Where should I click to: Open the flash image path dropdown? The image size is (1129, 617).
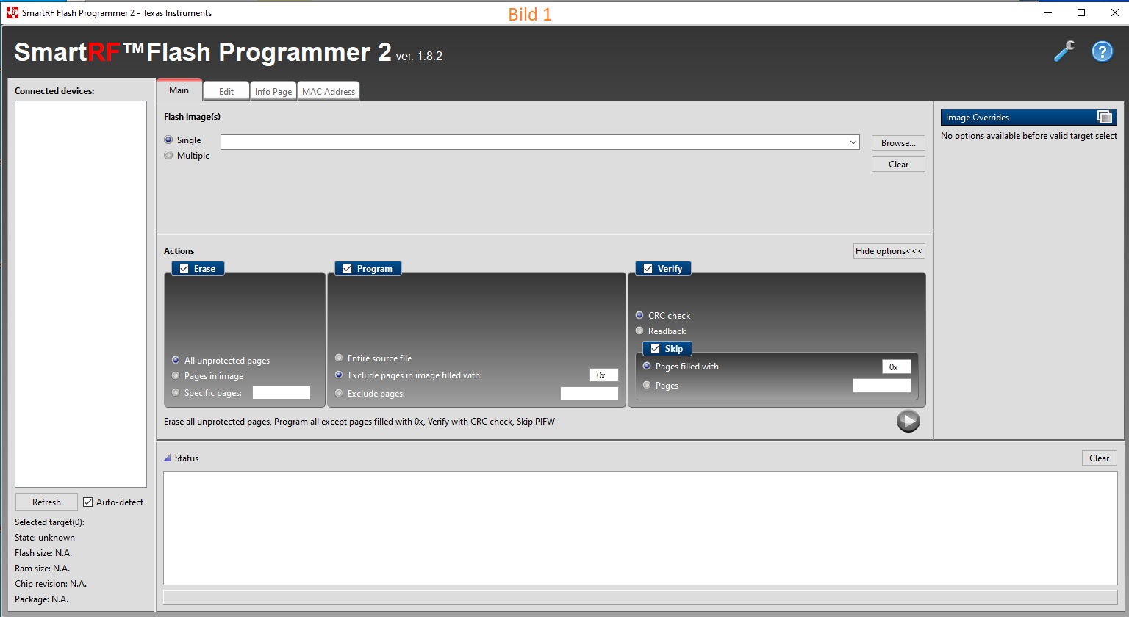point(853,142)
